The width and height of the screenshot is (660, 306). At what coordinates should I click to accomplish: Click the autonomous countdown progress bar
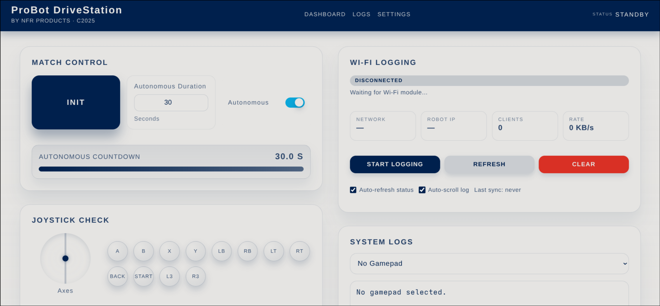coord(171,169)
